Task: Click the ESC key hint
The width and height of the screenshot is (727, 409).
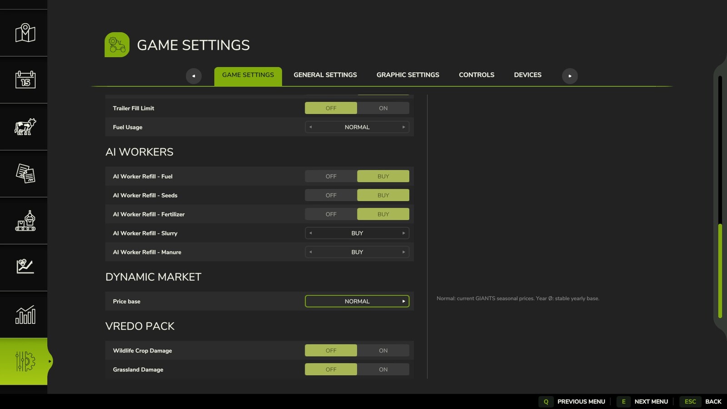Action: click(x=690, y=402)
